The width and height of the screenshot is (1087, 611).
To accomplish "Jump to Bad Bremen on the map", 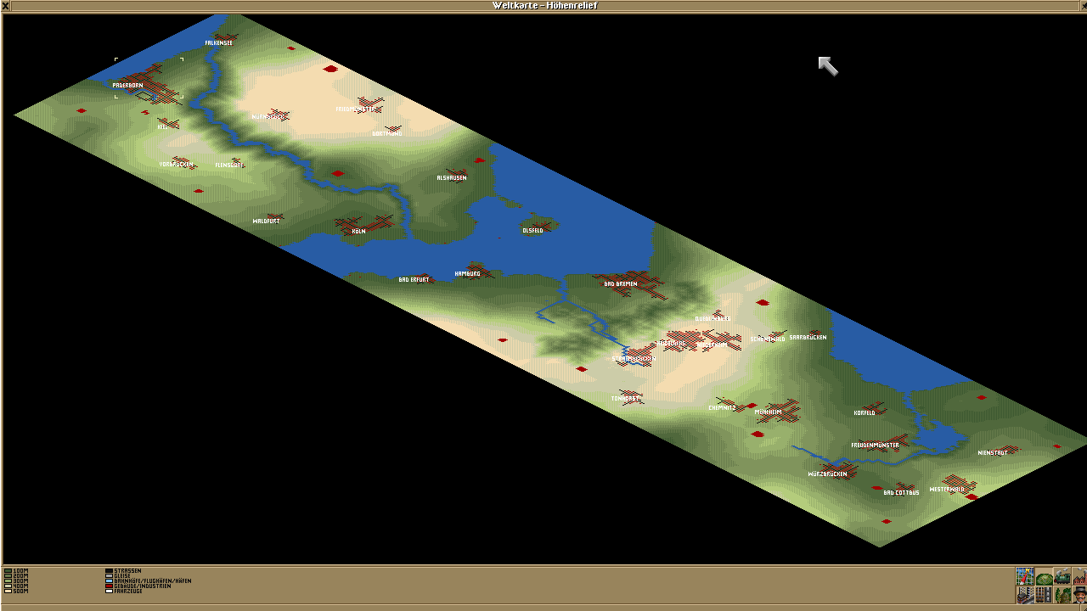I will (x=621, y=283).
